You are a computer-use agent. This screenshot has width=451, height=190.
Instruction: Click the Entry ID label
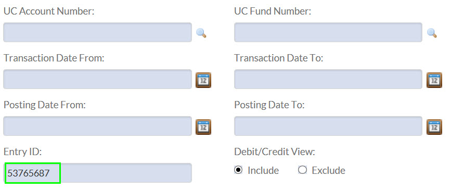(x=22, y=151)
